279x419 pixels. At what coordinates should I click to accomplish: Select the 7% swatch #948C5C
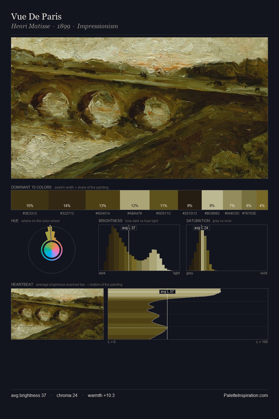232,200
